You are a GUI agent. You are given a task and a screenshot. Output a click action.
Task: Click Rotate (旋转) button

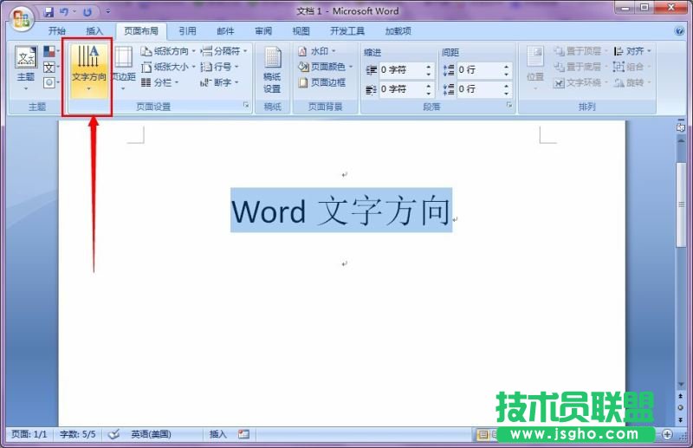632,82
